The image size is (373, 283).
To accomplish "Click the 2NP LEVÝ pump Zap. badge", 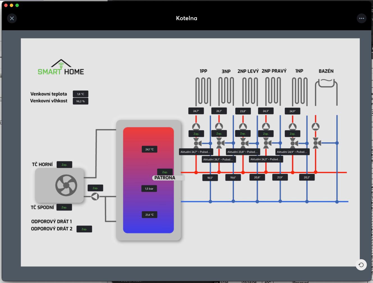I will [243, 134].
